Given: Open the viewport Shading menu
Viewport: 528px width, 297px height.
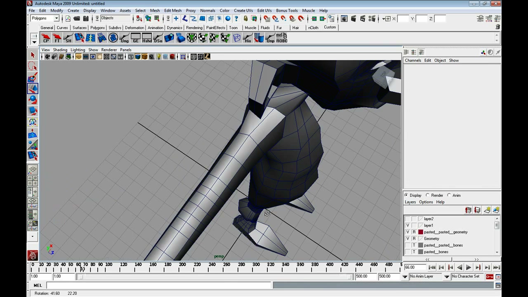Looking at the screenshot, I should tap(60, 50).
